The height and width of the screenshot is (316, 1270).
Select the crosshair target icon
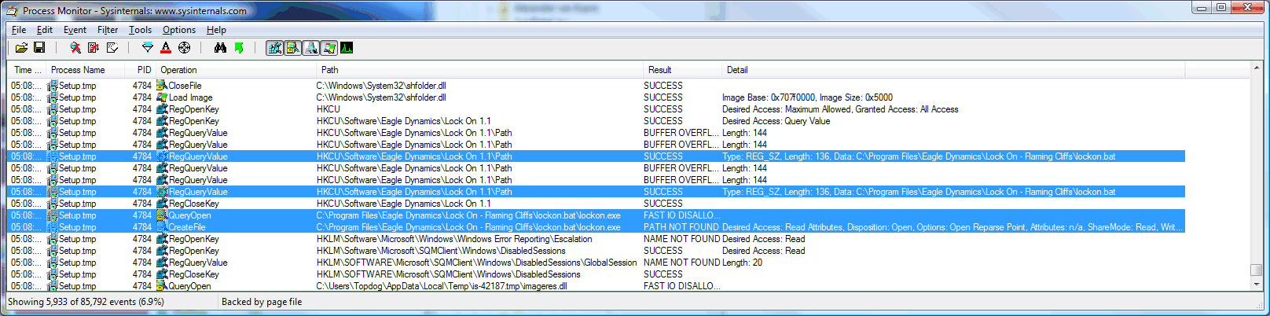(184, 48)
